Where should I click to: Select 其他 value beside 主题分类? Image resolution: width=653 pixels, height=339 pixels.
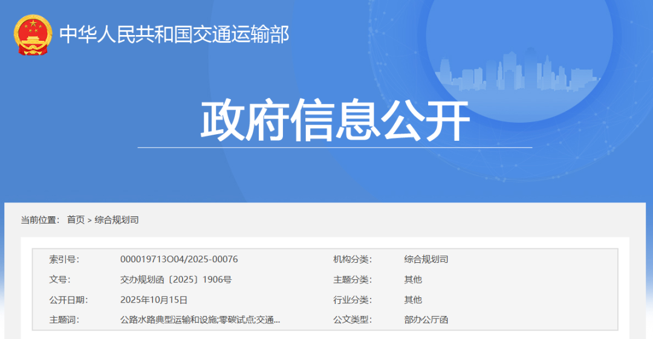tap(413, 279)
